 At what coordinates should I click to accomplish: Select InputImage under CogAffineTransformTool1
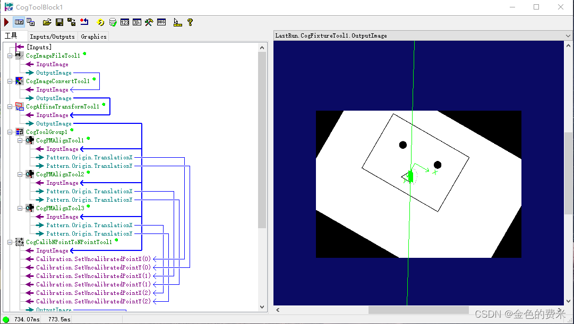tap(52, 115)
